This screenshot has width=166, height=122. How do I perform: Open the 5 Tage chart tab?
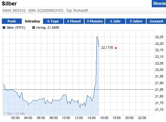pos(53,21)
